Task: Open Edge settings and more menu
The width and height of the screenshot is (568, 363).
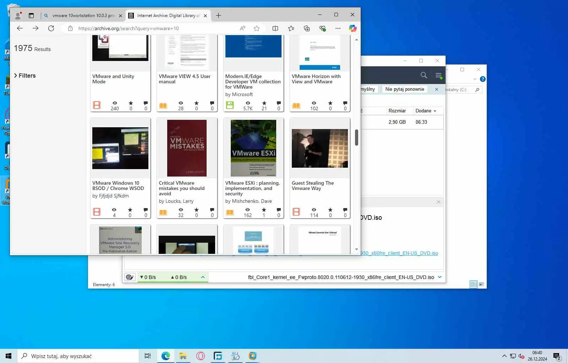Action: (338, 28)
